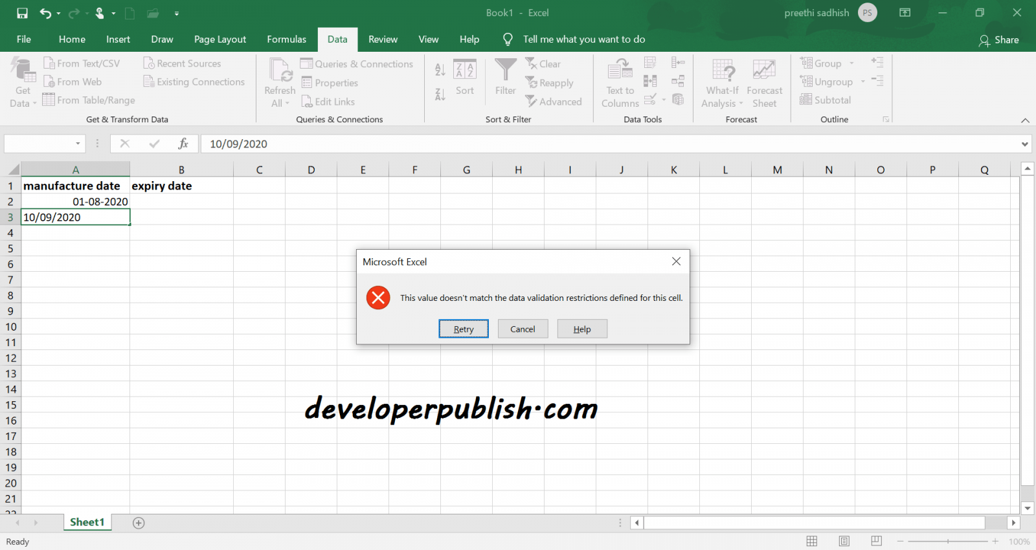This screenshot has height=550, width=1036.
Task: Collapse the ribbon with chevron
Action: 1025,120
